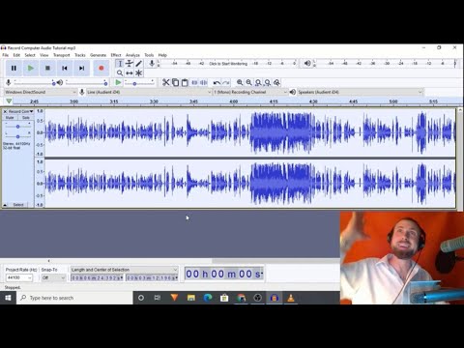Click the green timeline playhead triangle
This screenshot has height=348, width=464.
tap(9, 101)
